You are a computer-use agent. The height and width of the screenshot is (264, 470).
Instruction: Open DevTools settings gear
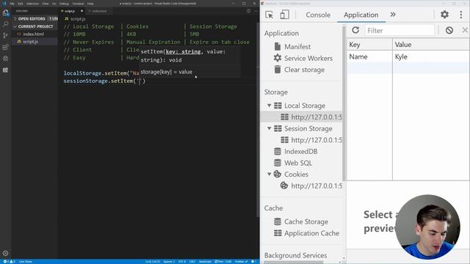[x=444, y=15]
